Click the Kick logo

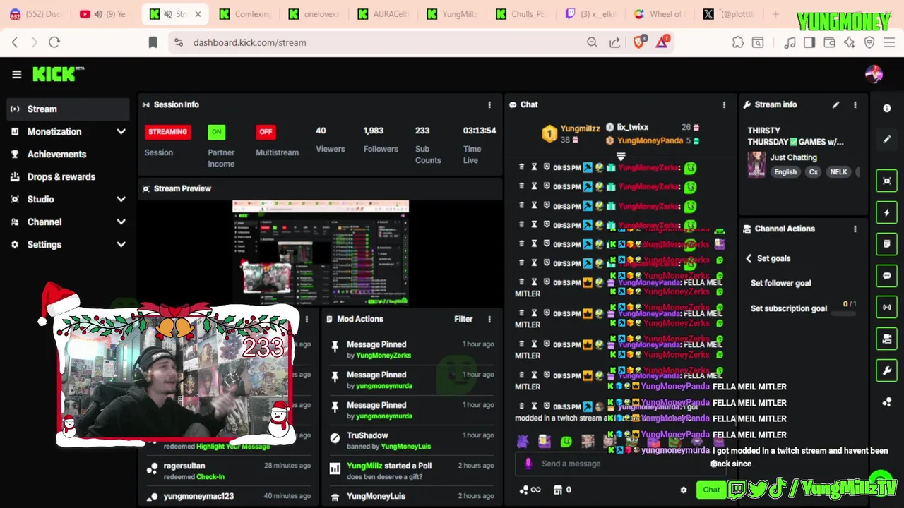pos(58,73)
